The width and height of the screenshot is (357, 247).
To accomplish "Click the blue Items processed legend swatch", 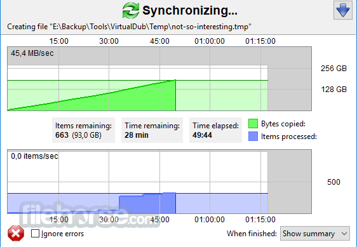I will coord(253,136).
